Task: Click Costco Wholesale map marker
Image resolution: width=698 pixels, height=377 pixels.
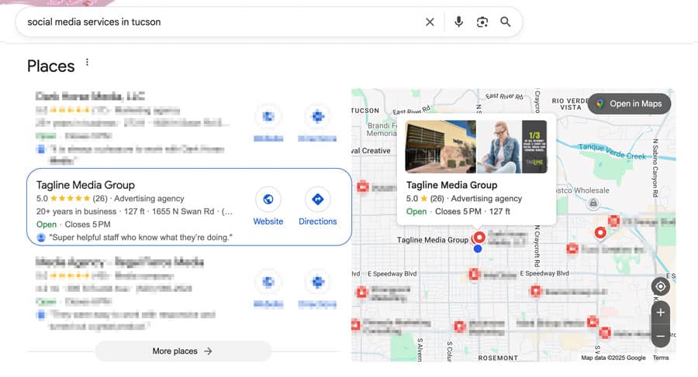Action: (593, 203)
